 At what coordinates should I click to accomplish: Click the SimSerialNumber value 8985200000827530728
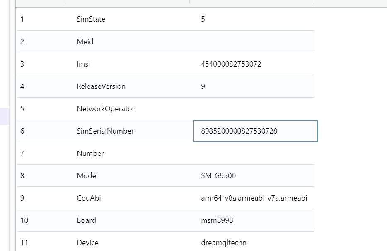pyautogui.click(x=239, y=131)
